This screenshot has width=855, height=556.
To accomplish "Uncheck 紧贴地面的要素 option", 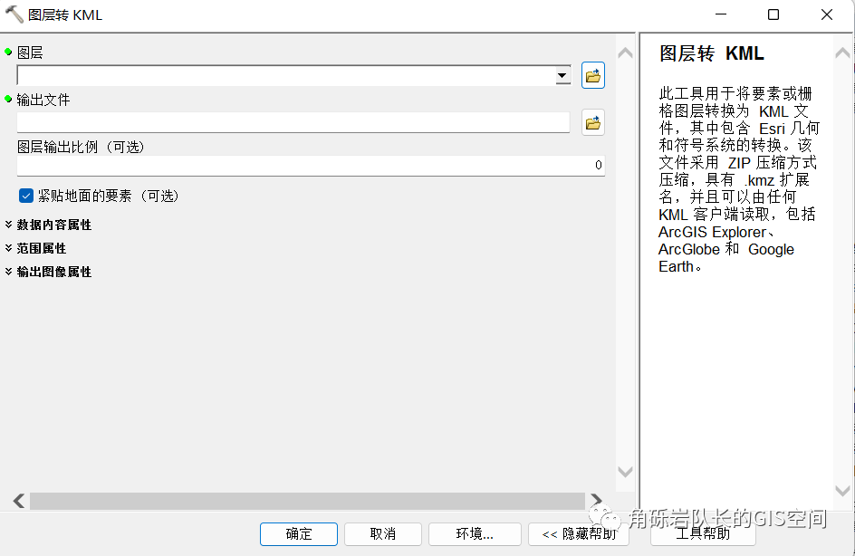I will (x=25, y=195).
